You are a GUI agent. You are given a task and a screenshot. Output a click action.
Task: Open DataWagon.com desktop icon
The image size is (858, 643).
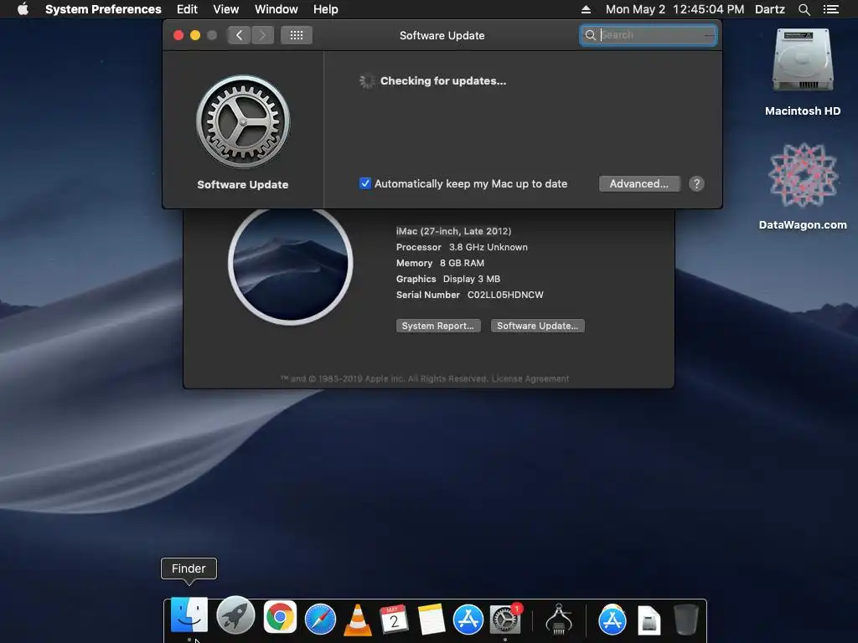pyautogui.click(x=803, y=176)
